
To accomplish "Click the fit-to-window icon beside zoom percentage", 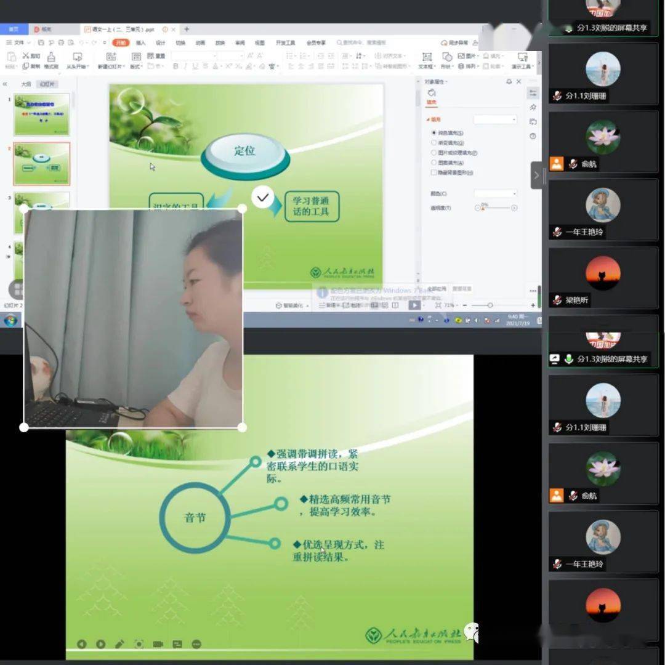I will [x=438, y=305].
